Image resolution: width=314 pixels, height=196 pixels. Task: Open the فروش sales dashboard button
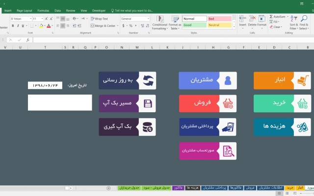coord(208,103)
